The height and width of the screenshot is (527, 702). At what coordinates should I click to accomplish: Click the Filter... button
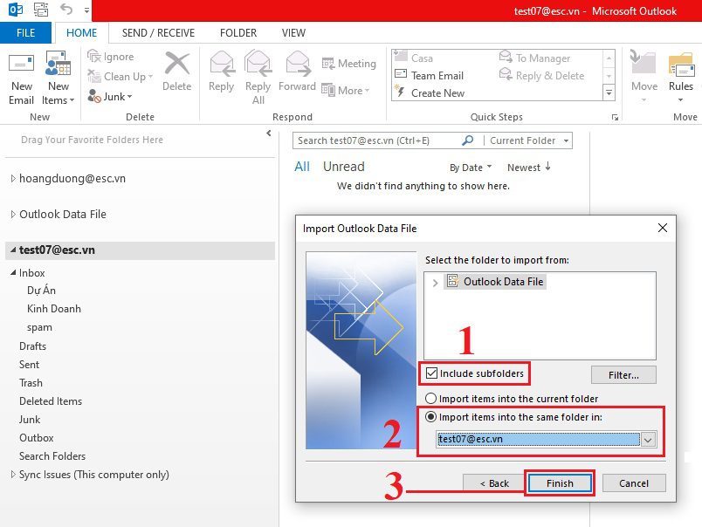click(623, 375)
